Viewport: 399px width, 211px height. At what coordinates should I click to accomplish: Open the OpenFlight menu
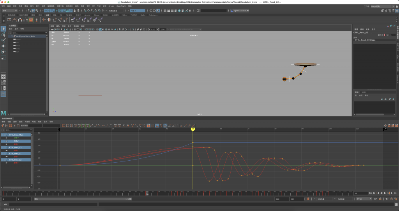[121, 6]
